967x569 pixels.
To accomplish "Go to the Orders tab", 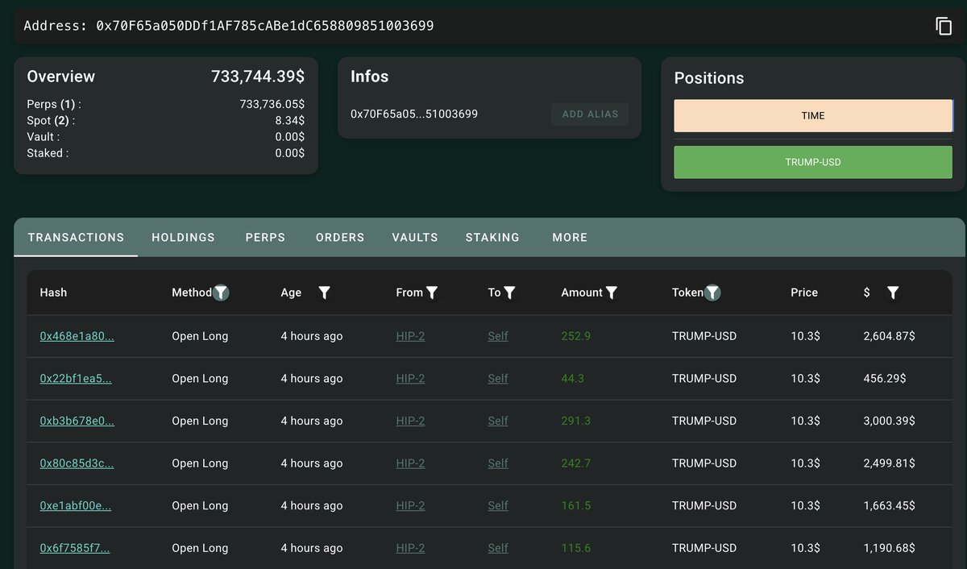I will (340, 237).
